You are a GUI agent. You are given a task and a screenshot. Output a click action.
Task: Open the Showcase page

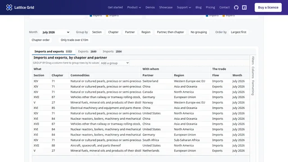tap(166, 7)
